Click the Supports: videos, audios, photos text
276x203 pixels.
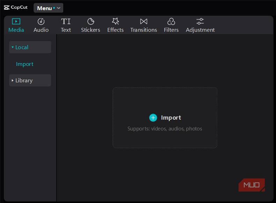pyautogui.click(x=165, y=129)
